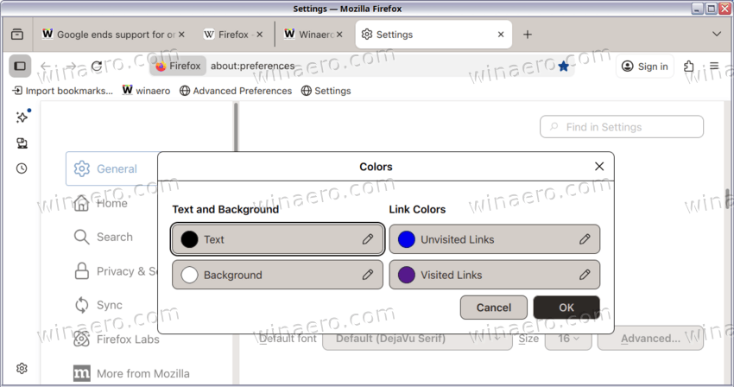Image resolution: width=734 pixels, height=387 pixels.
Task: Go back with the back arrow
Action: [46, 66]
